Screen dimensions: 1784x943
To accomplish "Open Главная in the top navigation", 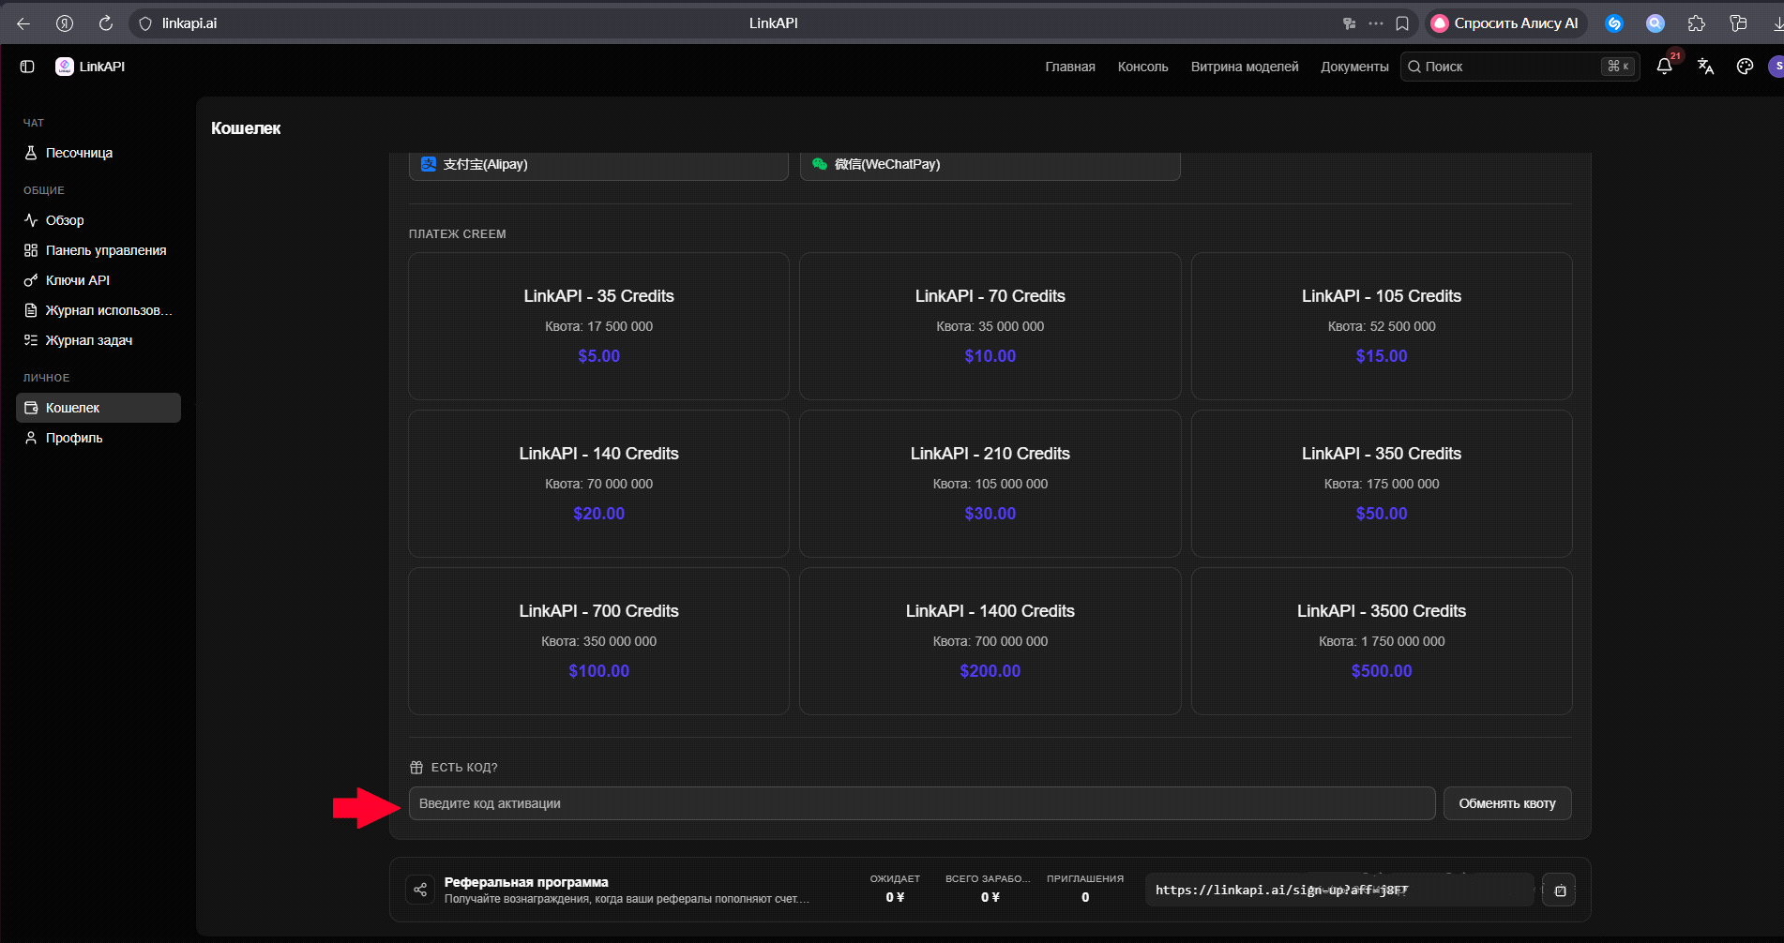I will click(x=1070, y=67).
